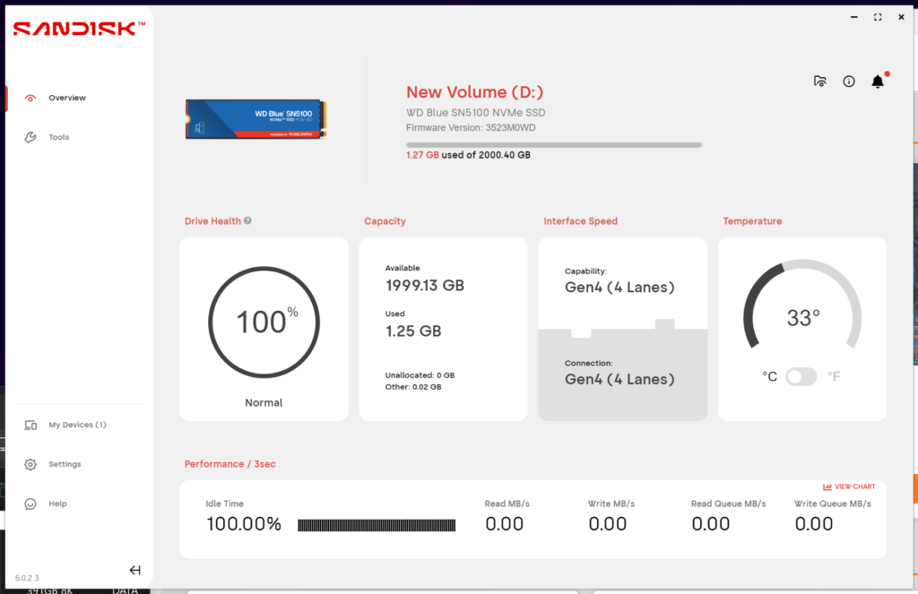Select the Tools menu label
918x594 pixels.
click(59, 137)
